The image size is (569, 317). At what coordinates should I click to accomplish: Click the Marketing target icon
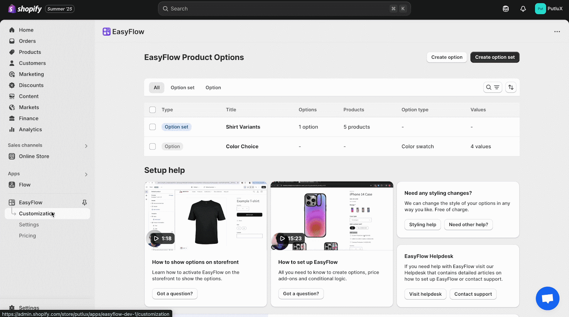tap(12, 74)
